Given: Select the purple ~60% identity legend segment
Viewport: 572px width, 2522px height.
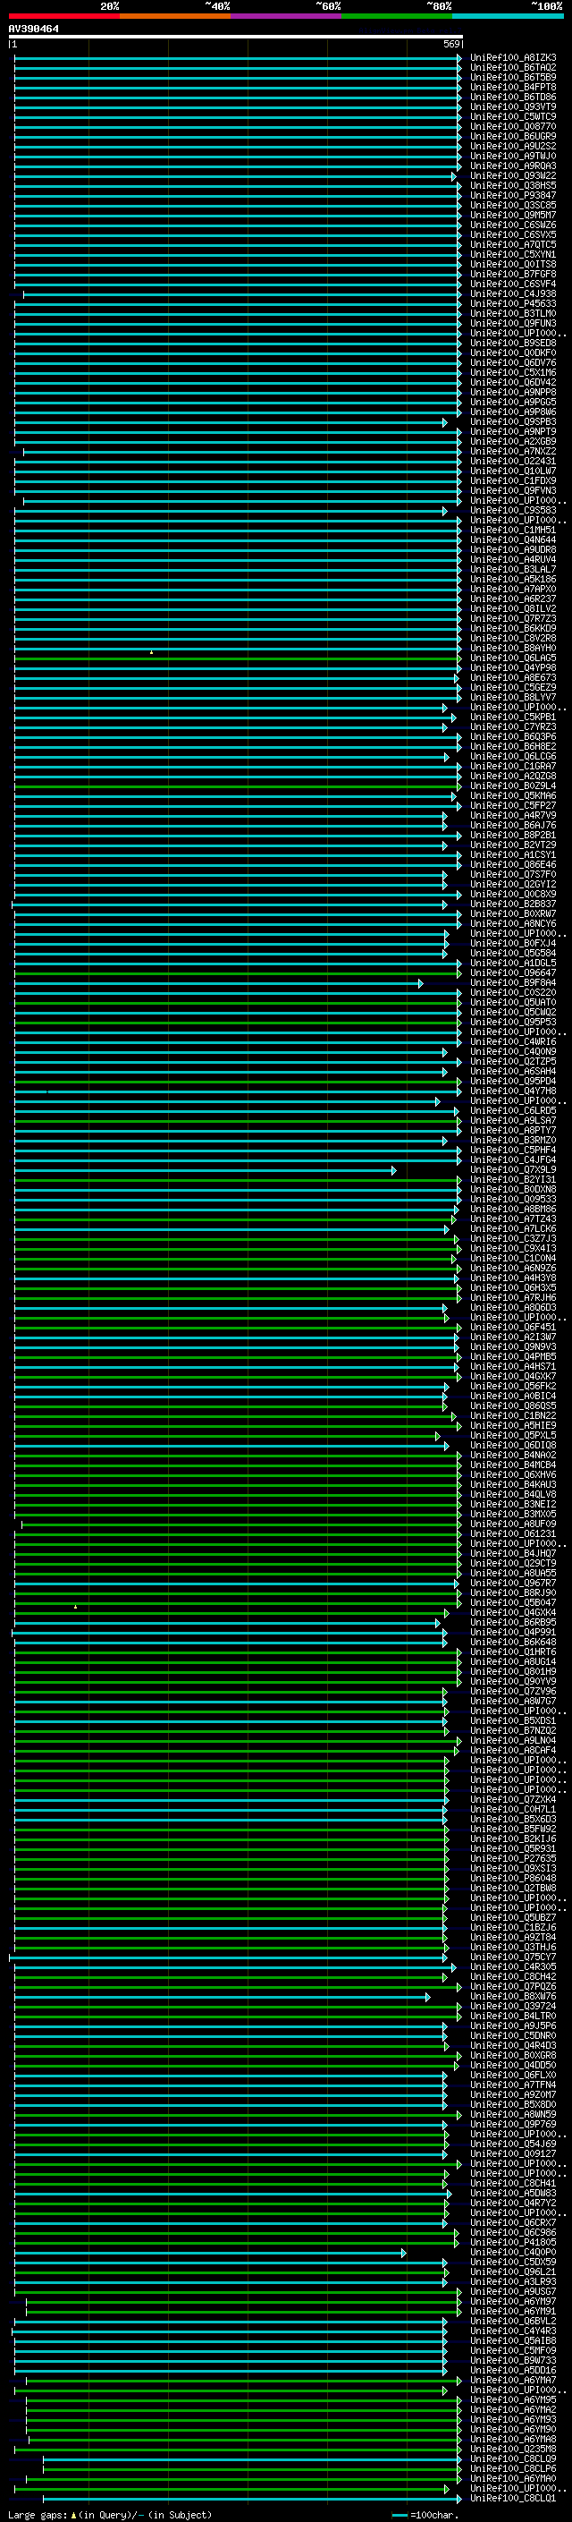Looking at the screenshot, I should 287,16.
